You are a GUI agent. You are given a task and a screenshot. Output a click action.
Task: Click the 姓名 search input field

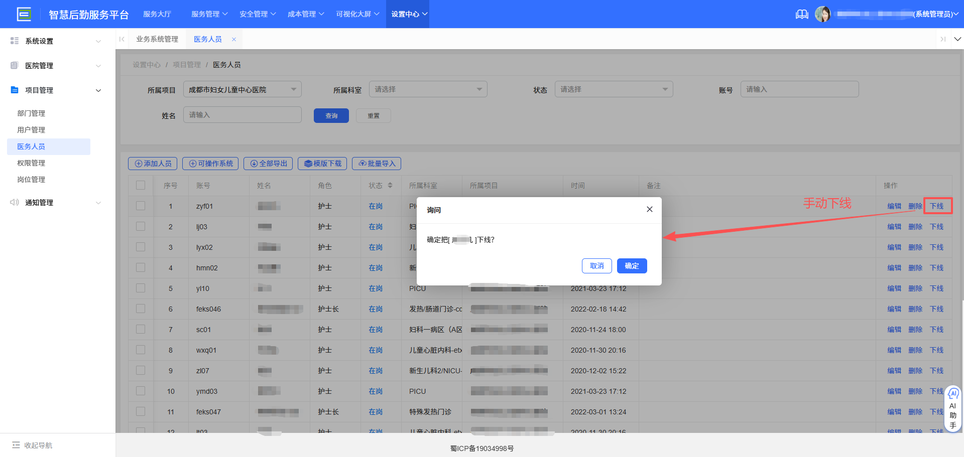coord(242,115)
